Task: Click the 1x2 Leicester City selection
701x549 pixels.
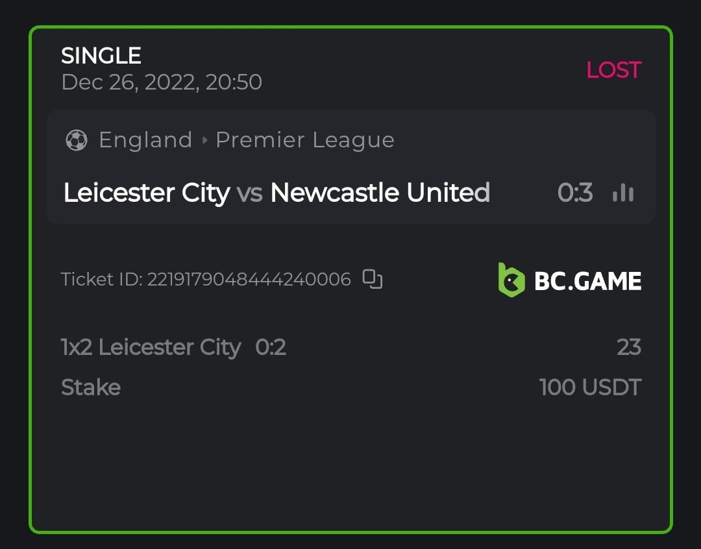Action: pos(151,347)
